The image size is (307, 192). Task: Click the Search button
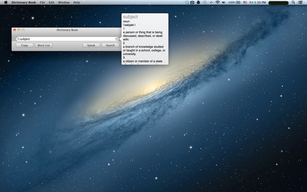coord(110,45)
